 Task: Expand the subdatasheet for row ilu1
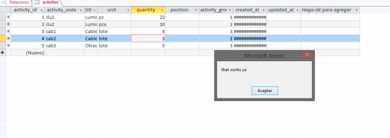[8, 17]
